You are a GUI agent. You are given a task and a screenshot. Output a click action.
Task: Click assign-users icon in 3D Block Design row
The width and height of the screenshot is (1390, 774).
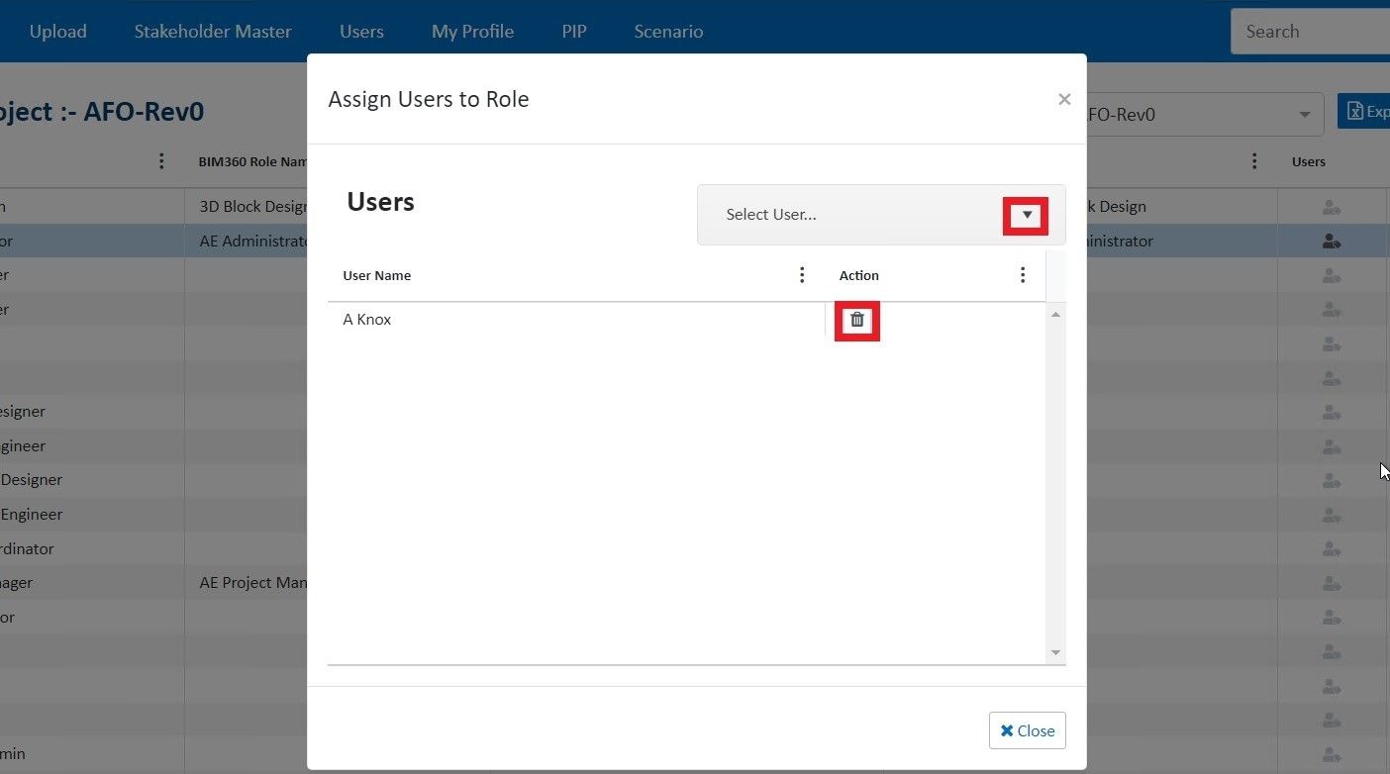(x=1331, y=207)
